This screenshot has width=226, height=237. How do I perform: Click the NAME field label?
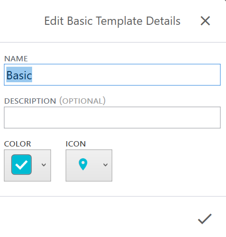tap(16, 58)
